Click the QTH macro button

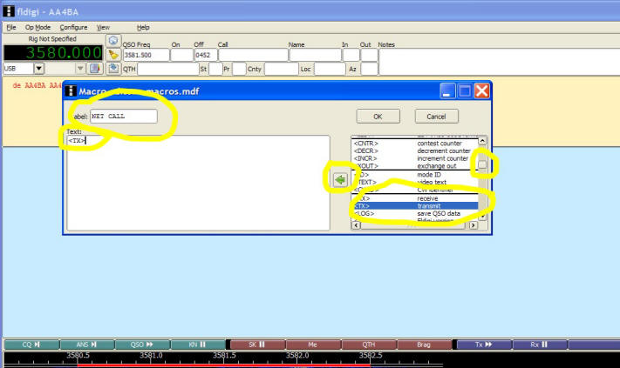tap(369, 345)
